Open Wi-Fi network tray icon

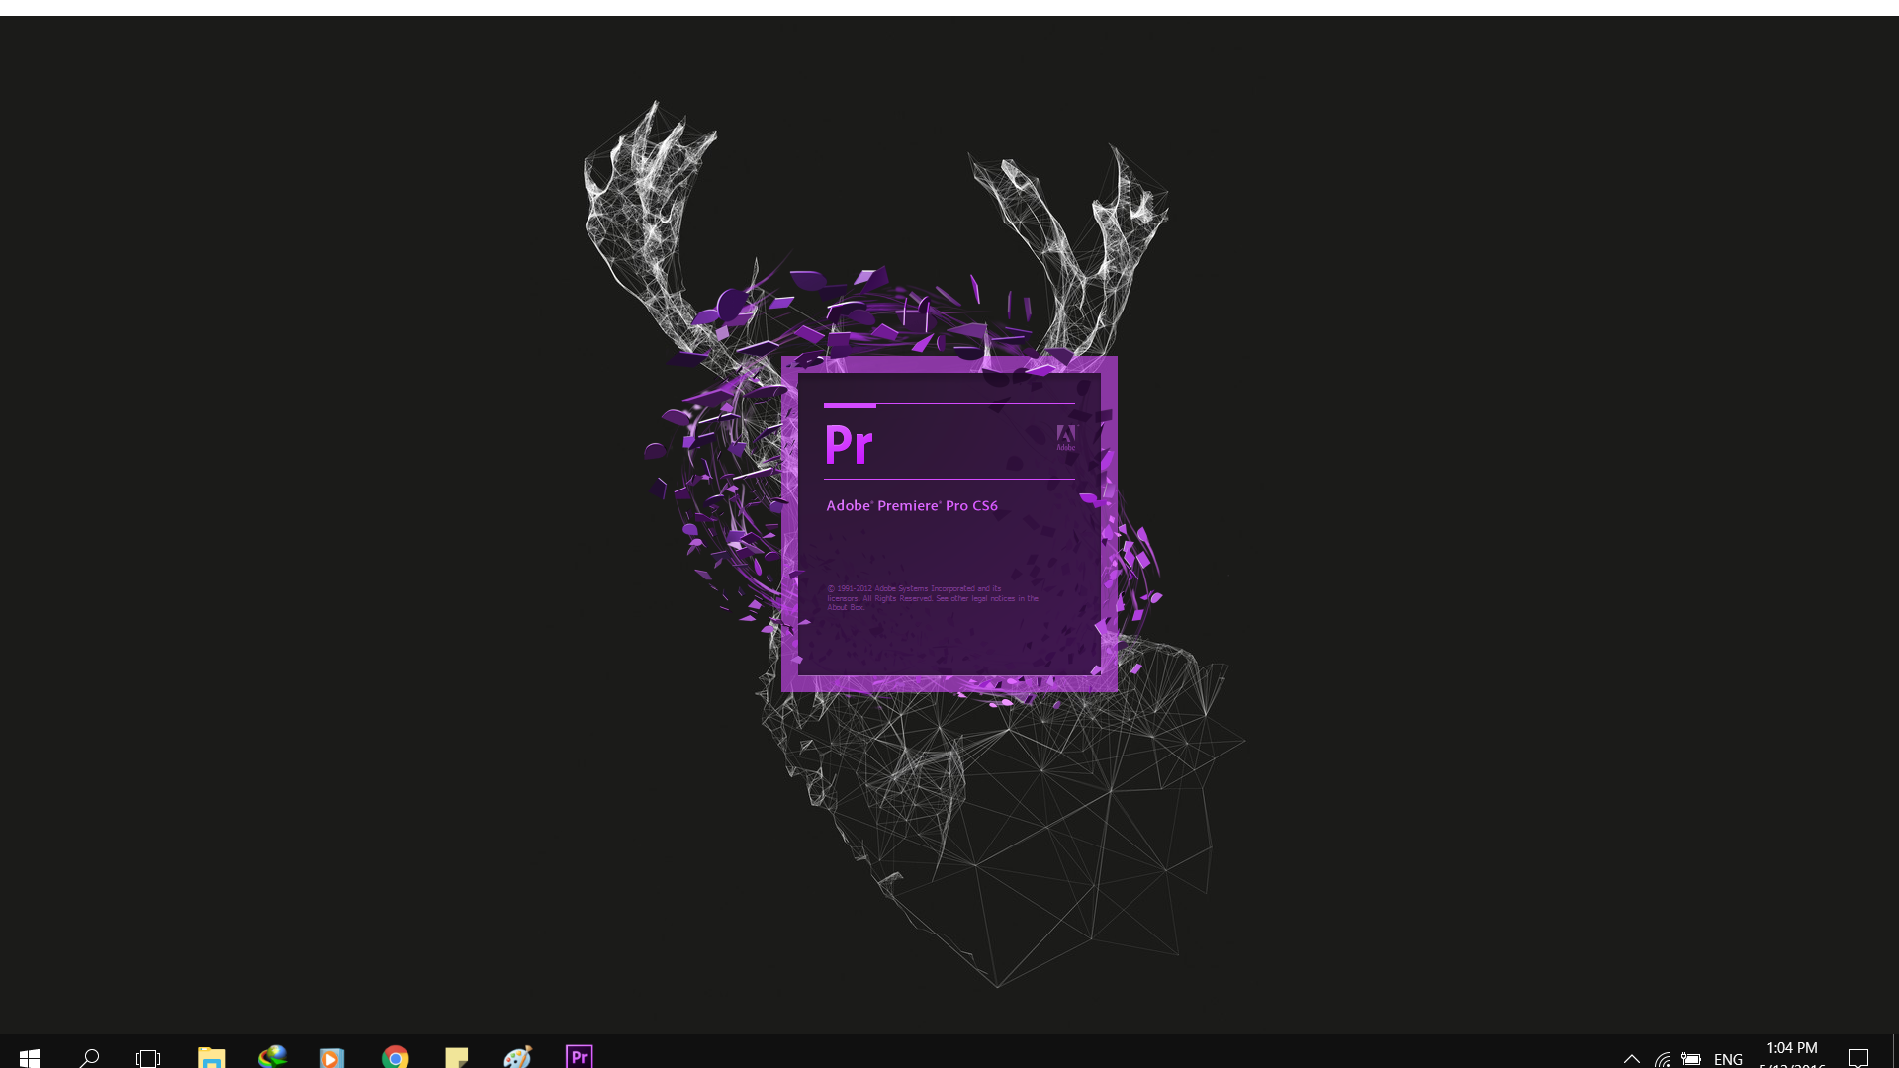pyautogui.click(x=1663, y=1060)
